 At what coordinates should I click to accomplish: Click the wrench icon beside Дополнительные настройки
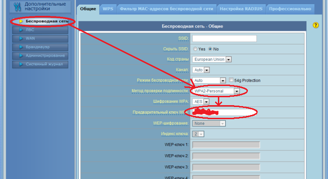(x=17, y=7)
